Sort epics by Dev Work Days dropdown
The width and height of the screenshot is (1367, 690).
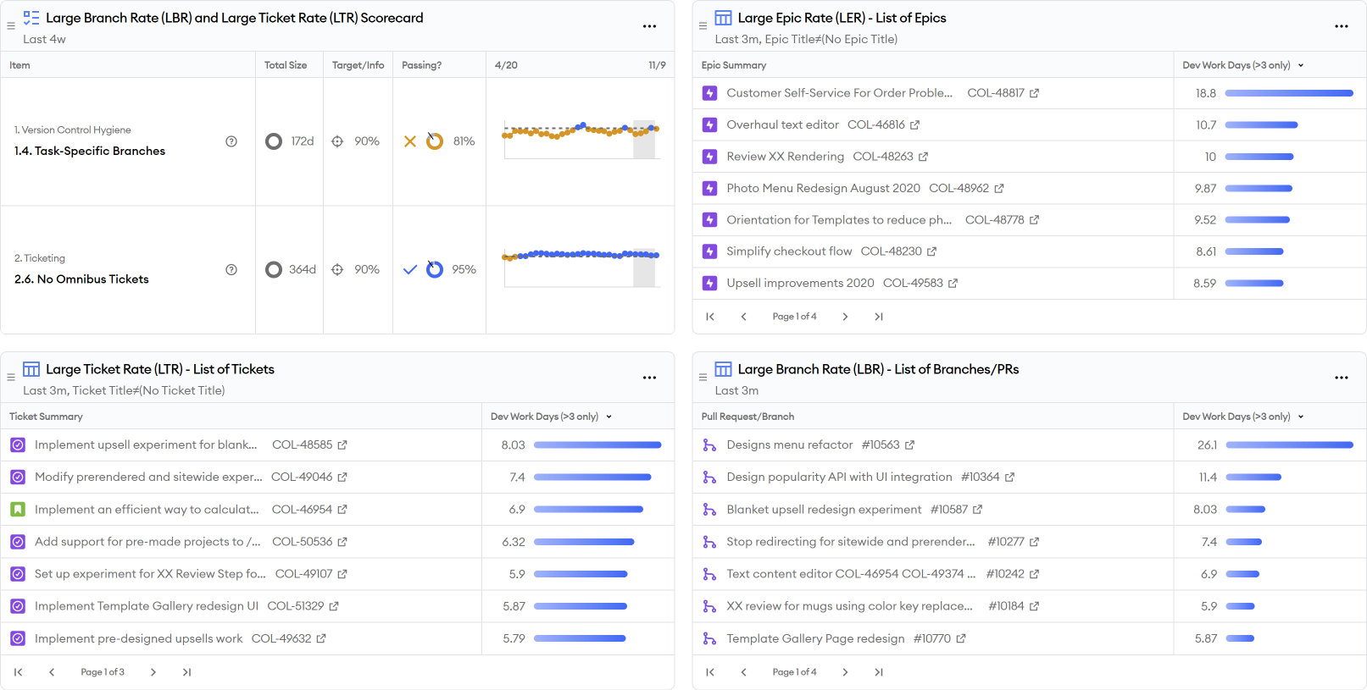[x=1301, y=65]
